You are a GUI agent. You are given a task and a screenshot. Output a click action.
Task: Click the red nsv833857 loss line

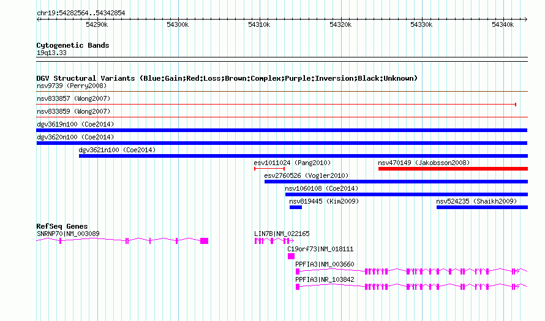click(276, 105)
